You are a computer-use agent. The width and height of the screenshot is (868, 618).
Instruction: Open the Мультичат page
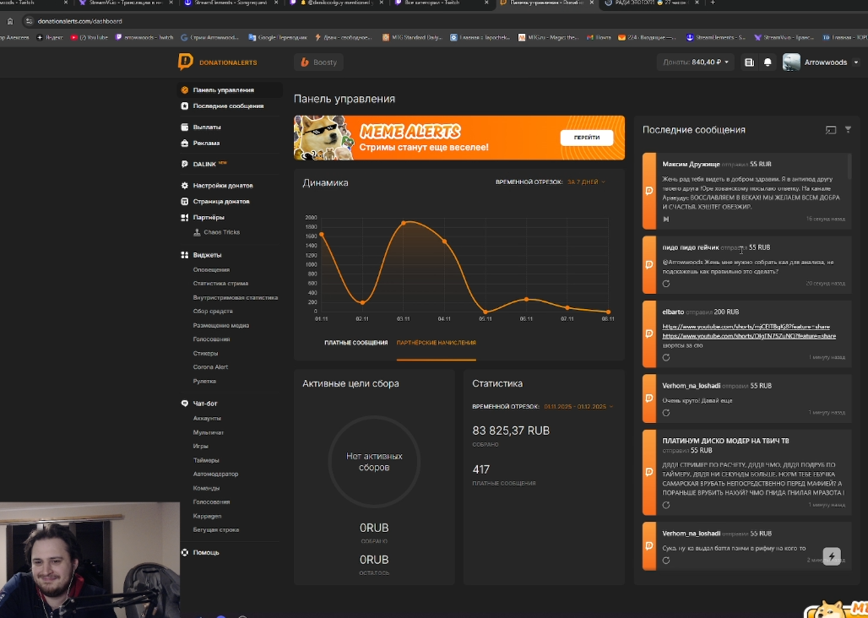209,432
